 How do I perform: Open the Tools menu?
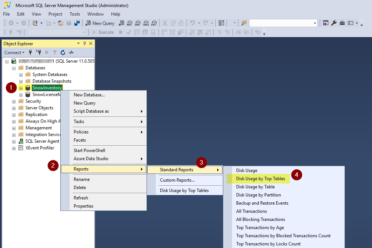pyautogui.click(x=75, y=14)
